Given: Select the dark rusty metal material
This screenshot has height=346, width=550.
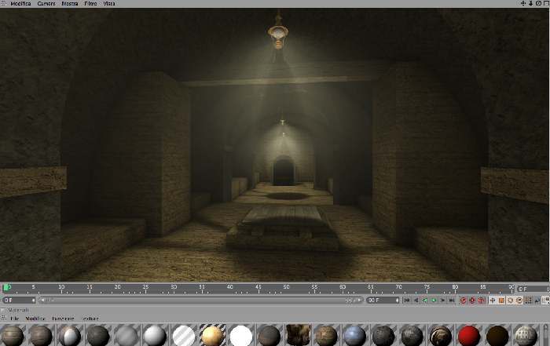Looking at the screenshot, I should 269,335.
